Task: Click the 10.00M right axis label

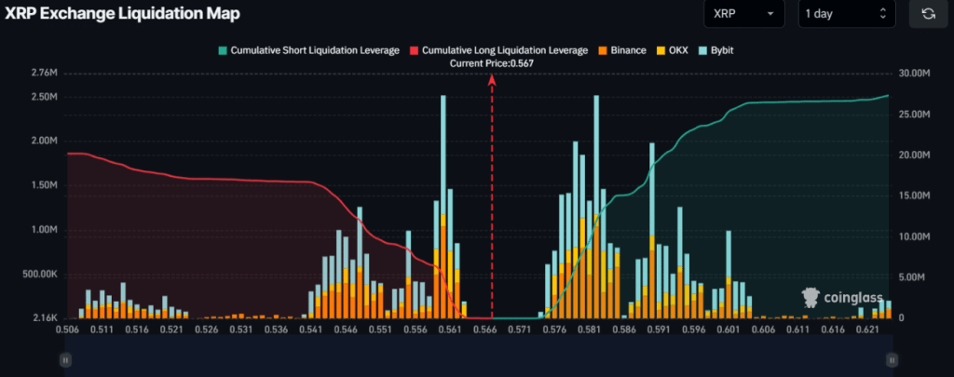Action: pyautogui.click(x=915, y=236)
